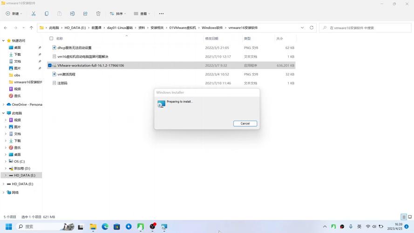414x233 pixels.
Task: Toggle the 英 input method indicator
Action: tap(359, 226)
